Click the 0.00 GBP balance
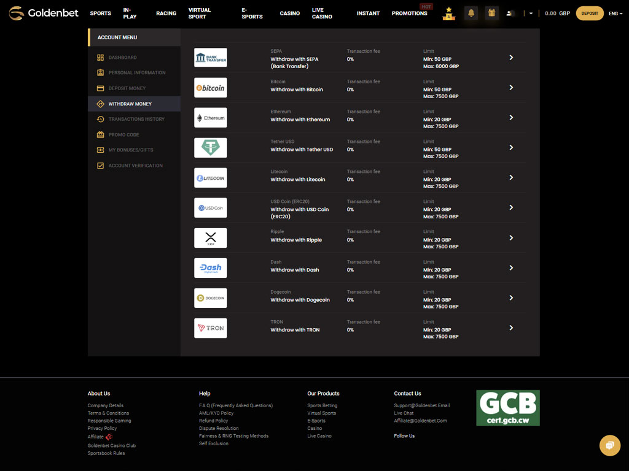 557,13
